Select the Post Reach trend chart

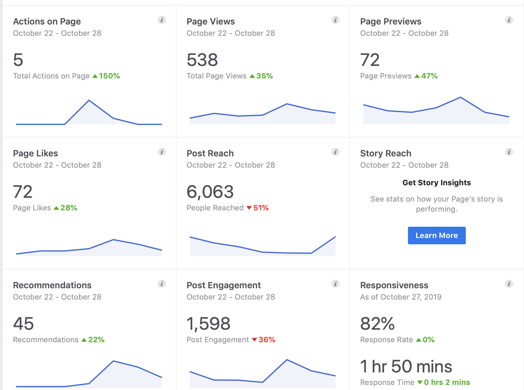coord(262,246)
